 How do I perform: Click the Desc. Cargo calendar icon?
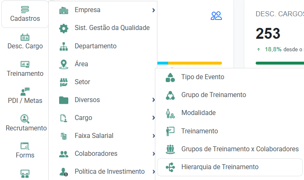25,37
